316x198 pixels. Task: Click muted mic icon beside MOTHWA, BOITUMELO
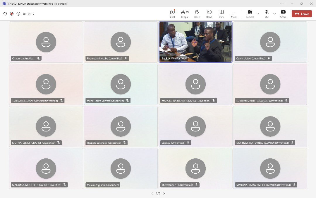292,143
